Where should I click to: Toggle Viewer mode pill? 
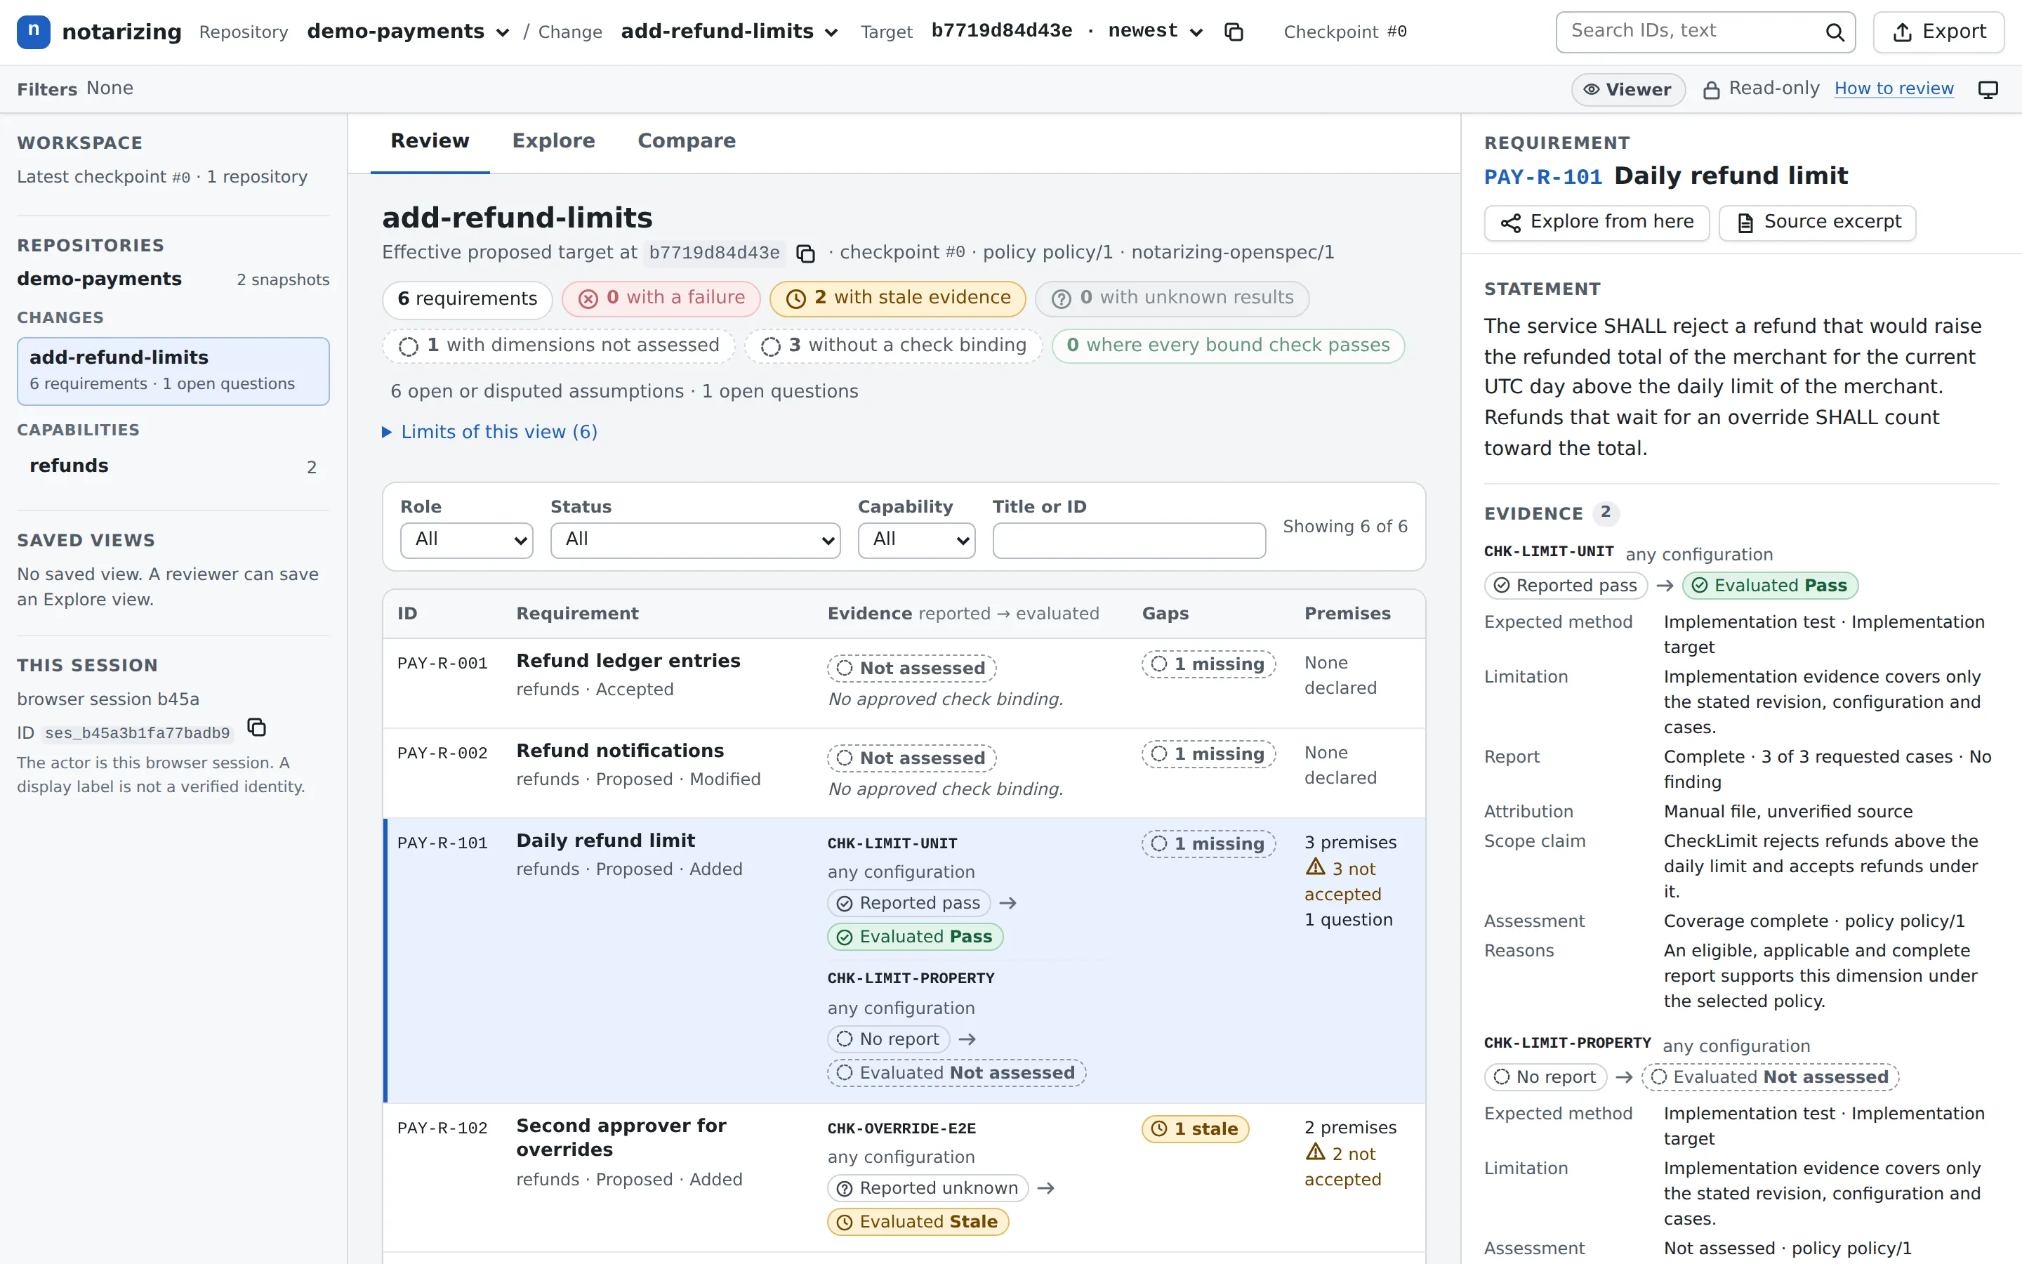coord(1627,89)
